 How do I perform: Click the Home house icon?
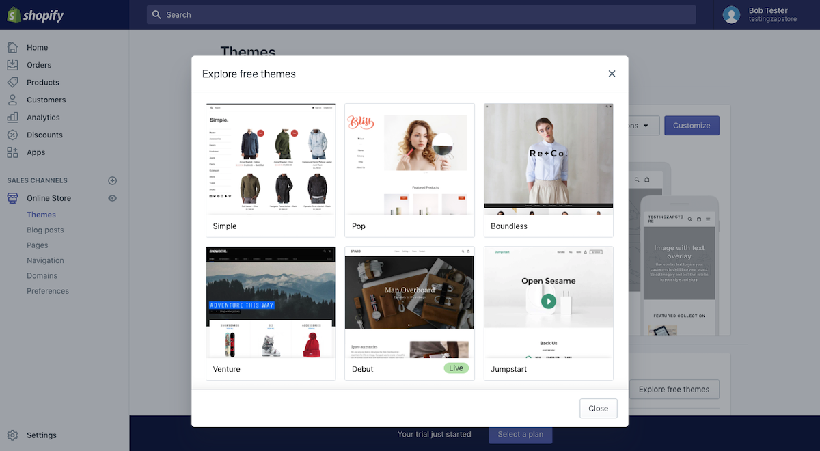tap(13, 47)
